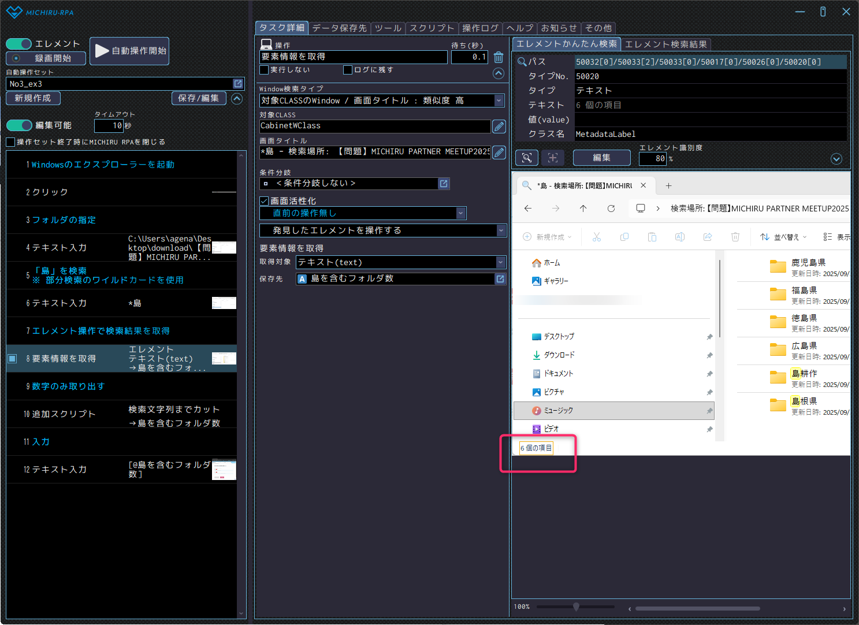
Task: Click the 自動操作開始 button
Action: (130, 51)
